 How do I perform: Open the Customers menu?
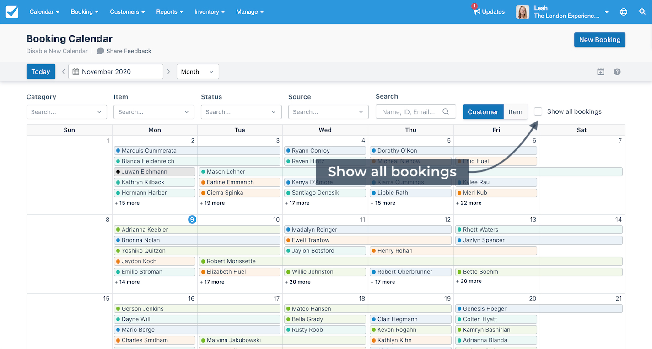coord(128,12)
